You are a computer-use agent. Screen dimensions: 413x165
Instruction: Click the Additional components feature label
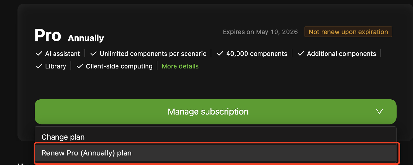341,54
